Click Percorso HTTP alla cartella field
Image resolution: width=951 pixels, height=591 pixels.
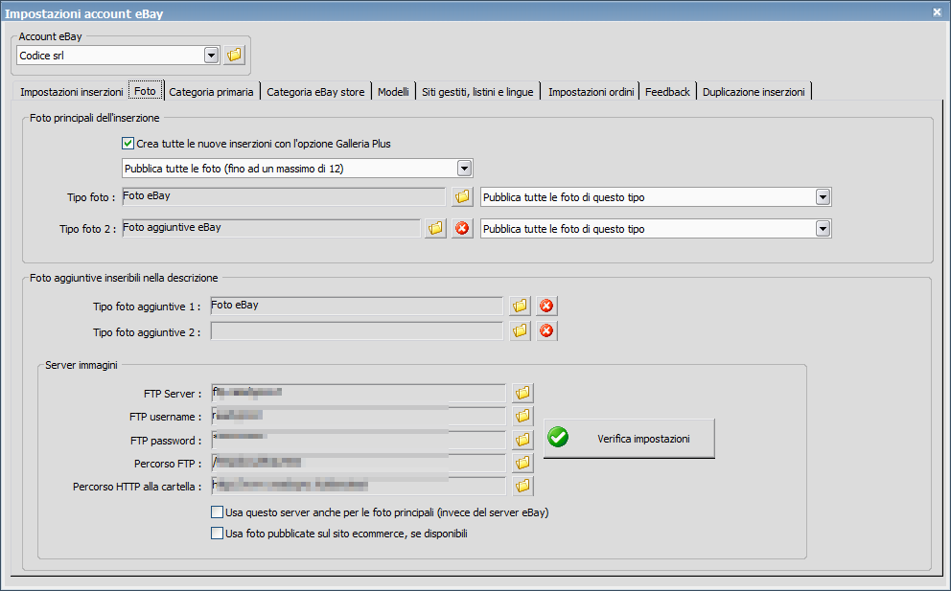coord(359,487)
